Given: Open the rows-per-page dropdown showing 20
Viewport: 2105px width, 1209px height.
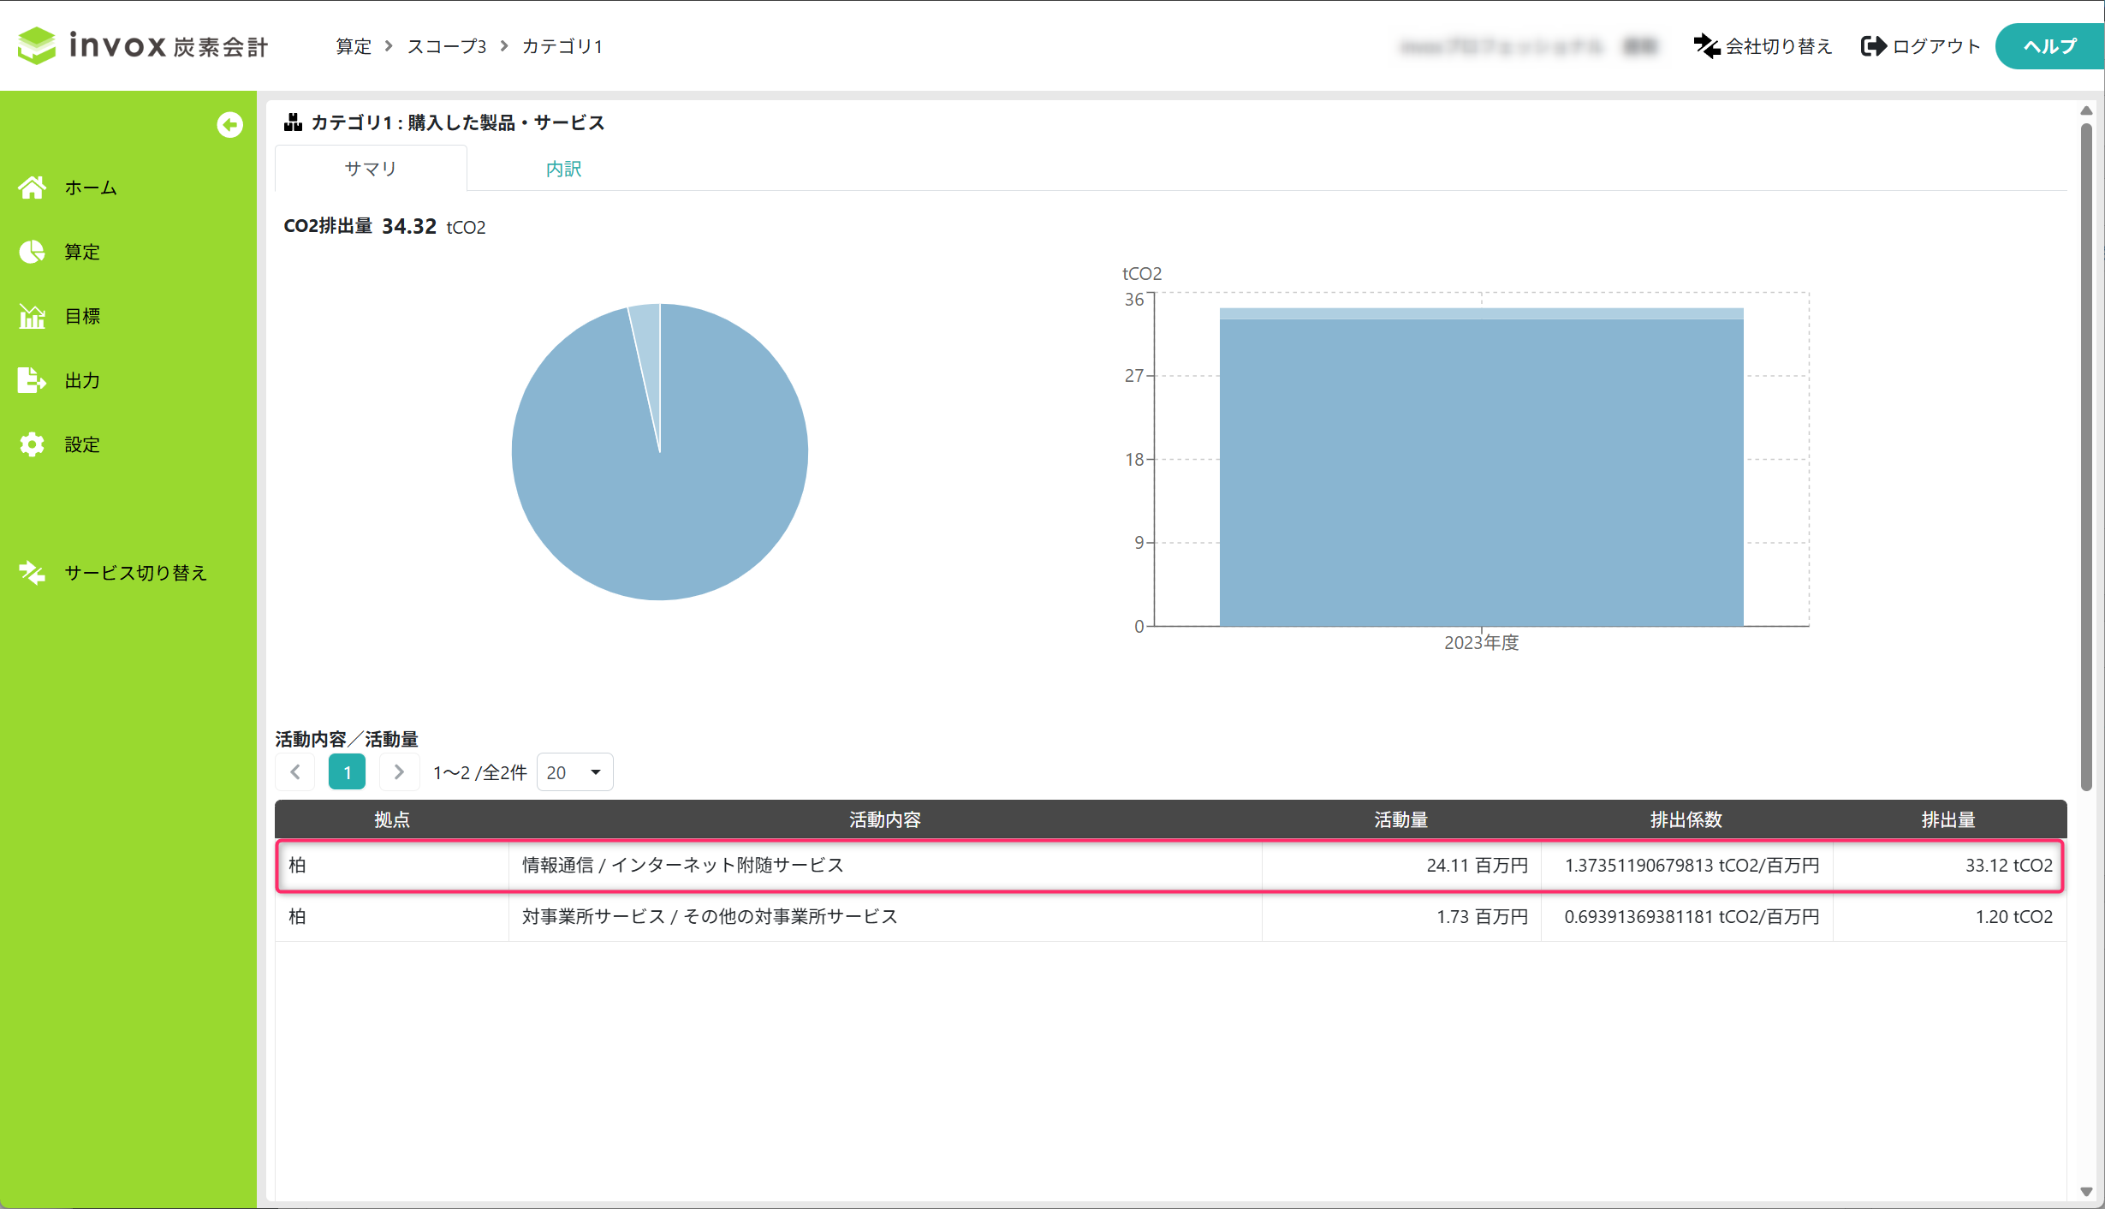Looking at the screenshot, I should point(574,772).
